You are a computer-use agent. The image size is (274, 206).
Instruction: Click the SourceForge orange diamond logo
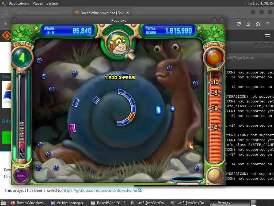(x=6, y=36)
